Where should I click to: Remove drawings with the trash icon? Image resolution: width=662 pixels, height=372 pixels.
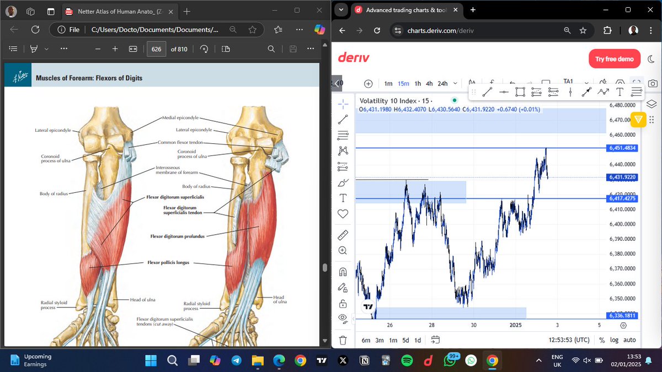(x=343, y=340)
